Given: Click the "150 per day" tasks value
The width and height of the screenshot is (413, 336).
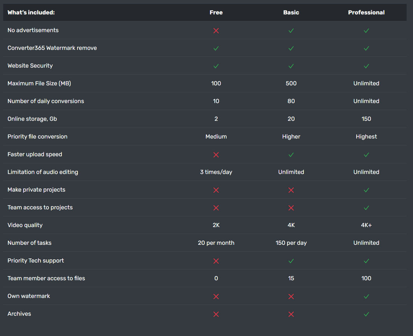Looking at the screenshot, I should (291, 243).
